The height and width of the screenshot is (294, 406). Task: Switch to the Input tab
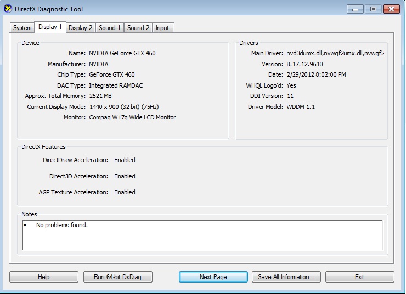click(x=163, y=28)
